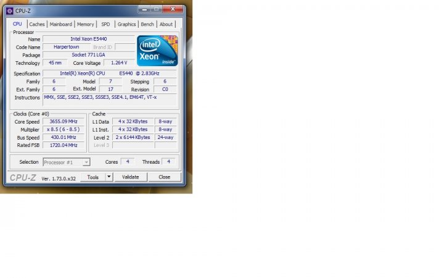Click the Multiplier x 8.5 value

coord(64,129)
